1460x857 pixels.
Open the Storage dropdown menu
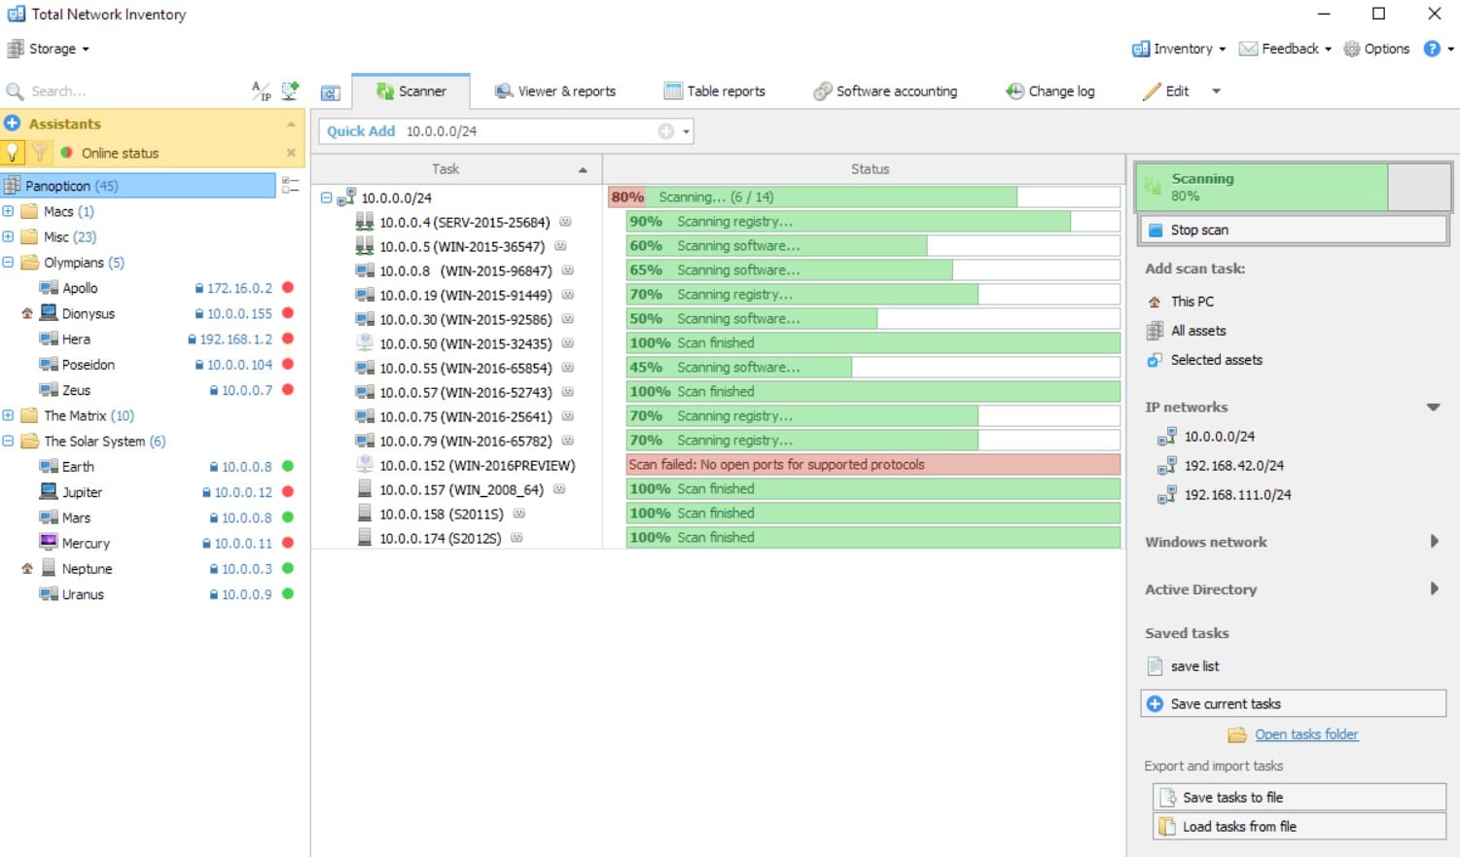tap(49, 49)
